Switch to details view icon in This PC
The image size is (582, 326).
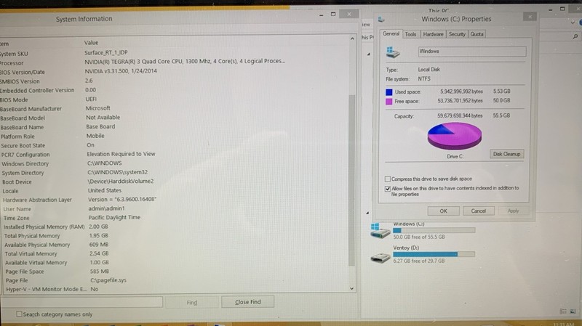(563, 311)
